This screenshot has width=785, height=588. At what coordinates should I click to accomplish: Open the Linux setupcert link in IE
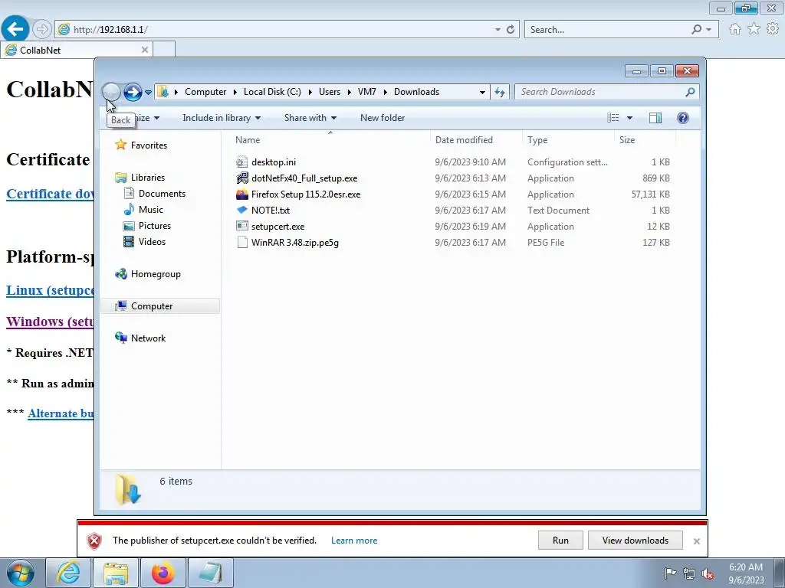point(50,290)
